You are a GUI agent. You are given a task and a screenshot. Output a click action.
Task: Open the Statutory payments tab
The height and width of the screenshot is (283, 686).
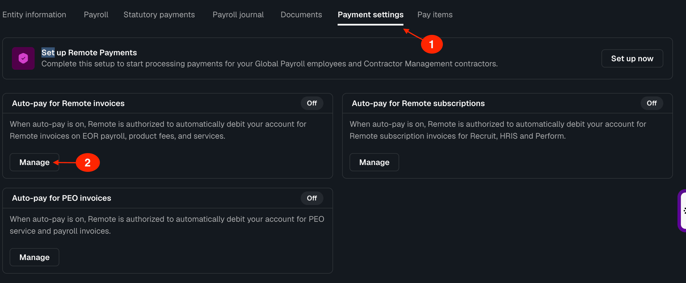pos(159,14)
